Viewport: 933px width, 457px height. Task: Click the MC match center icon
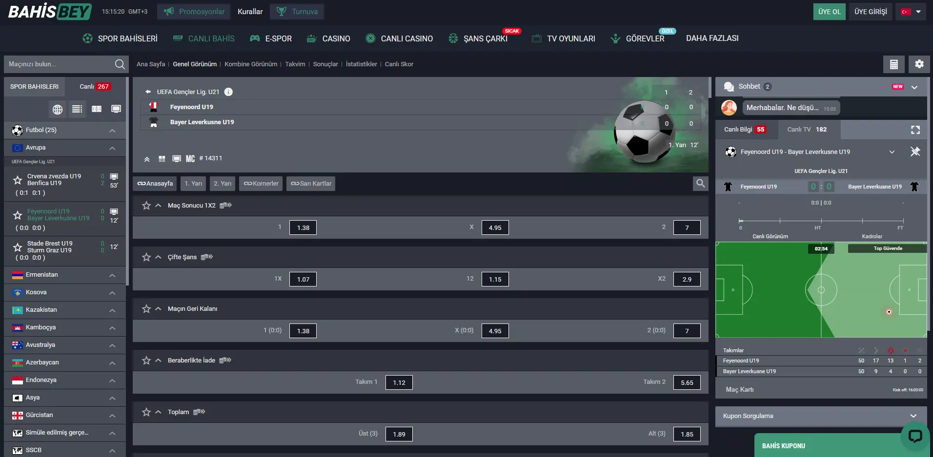[x=190, y=158]
